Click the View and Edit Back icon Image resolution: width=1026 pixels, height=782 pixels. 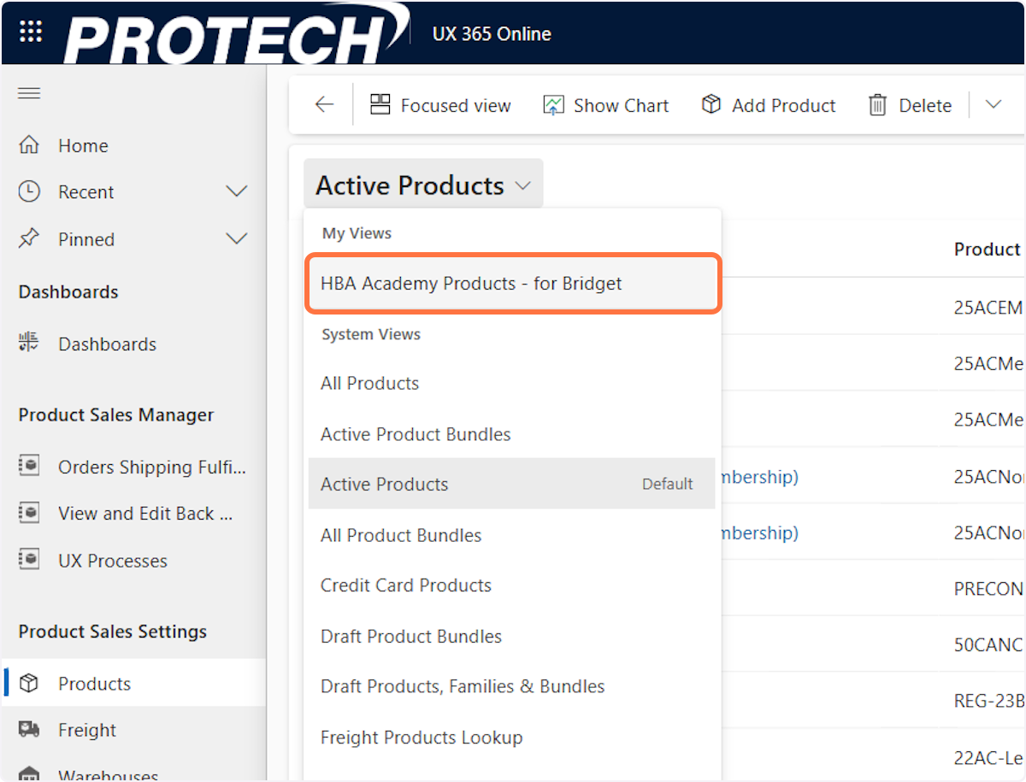29,513
